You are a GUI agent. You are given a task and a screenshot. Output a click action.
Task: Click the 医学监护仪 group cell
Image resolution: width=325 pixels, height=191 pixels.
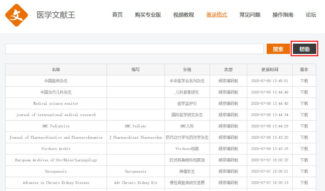[187, 103]
